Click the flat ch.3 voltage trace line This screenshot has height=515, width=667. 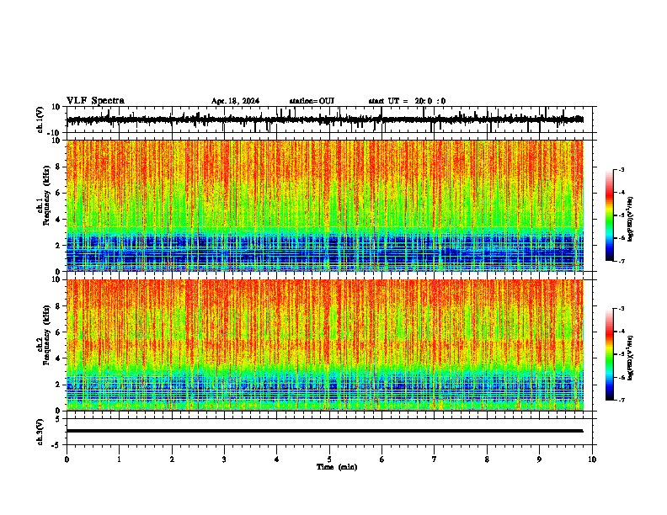tap(324, 431)
